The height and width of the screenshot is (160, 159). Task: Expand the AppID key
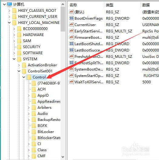(x=29, y=95)
